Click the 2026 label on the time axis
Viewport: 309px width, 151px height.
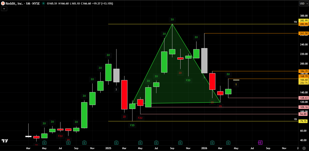pyautogui.click(x=204, y=148)
